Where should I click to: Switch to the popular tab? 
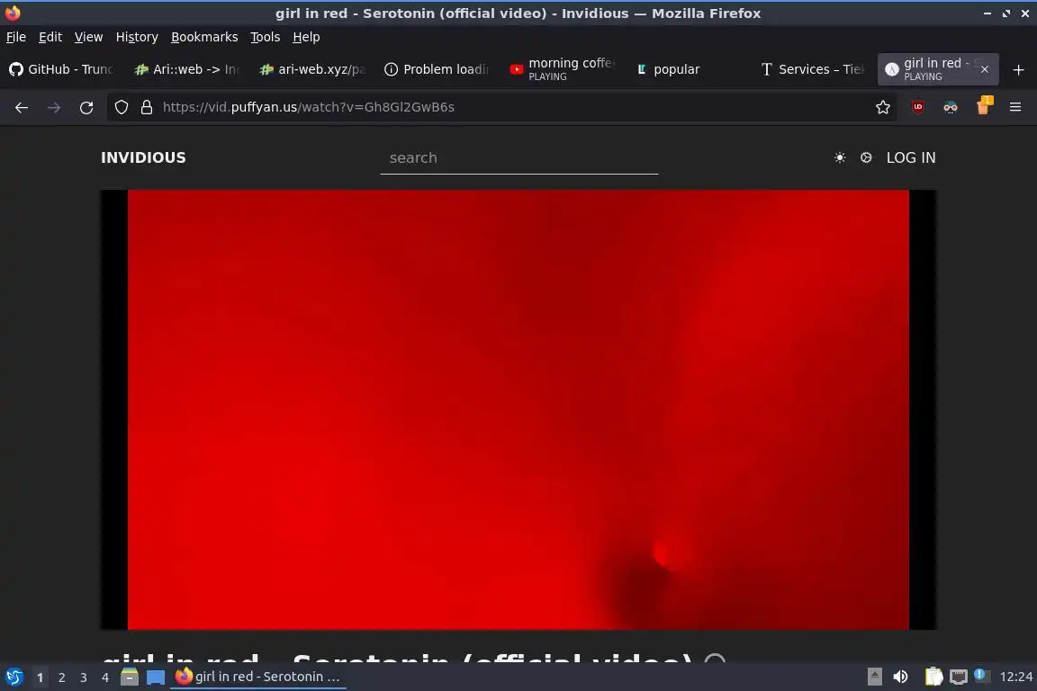[687, 69]
